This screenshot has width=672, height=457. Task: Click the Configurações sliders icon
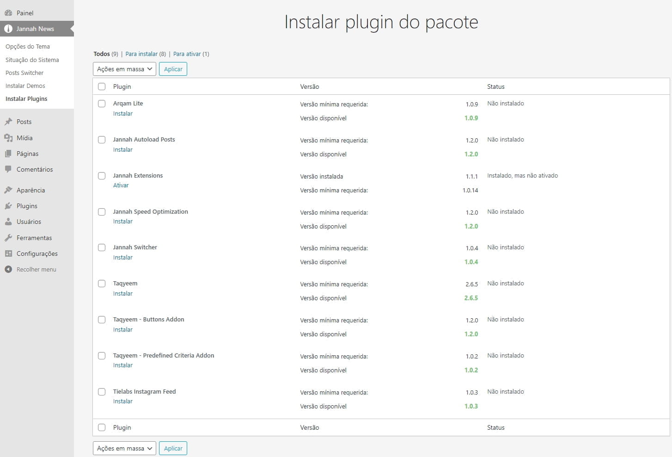(x=8, y=253)
